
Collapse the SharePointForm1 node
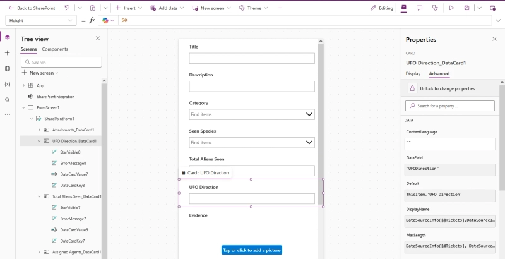(31, 119)
